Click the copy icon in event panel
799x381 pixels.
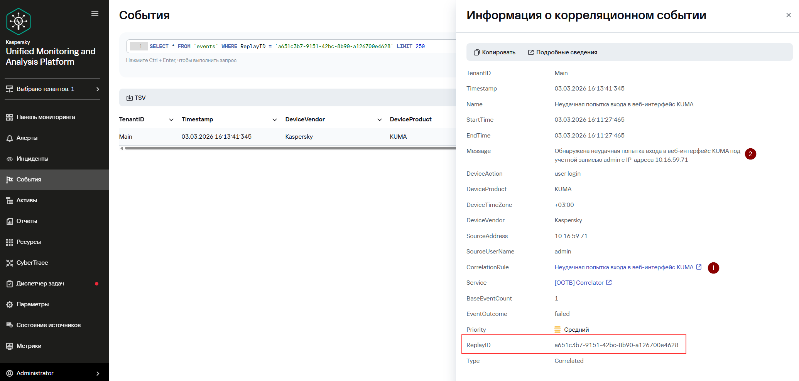click(x=477, y=52)
